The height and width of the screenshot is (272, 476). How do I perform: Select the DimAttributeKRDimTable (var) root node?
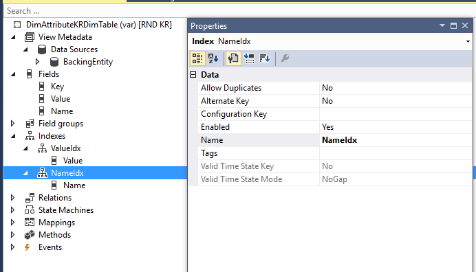click(x=98, y=25)
